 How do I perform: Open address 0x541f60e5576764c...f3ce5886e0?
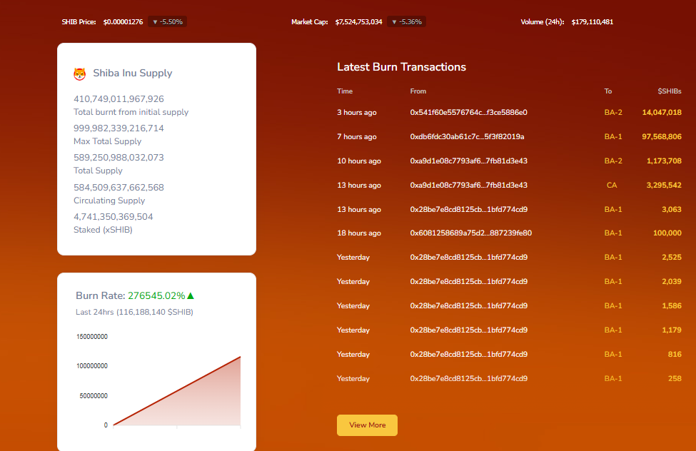[469, 112]
